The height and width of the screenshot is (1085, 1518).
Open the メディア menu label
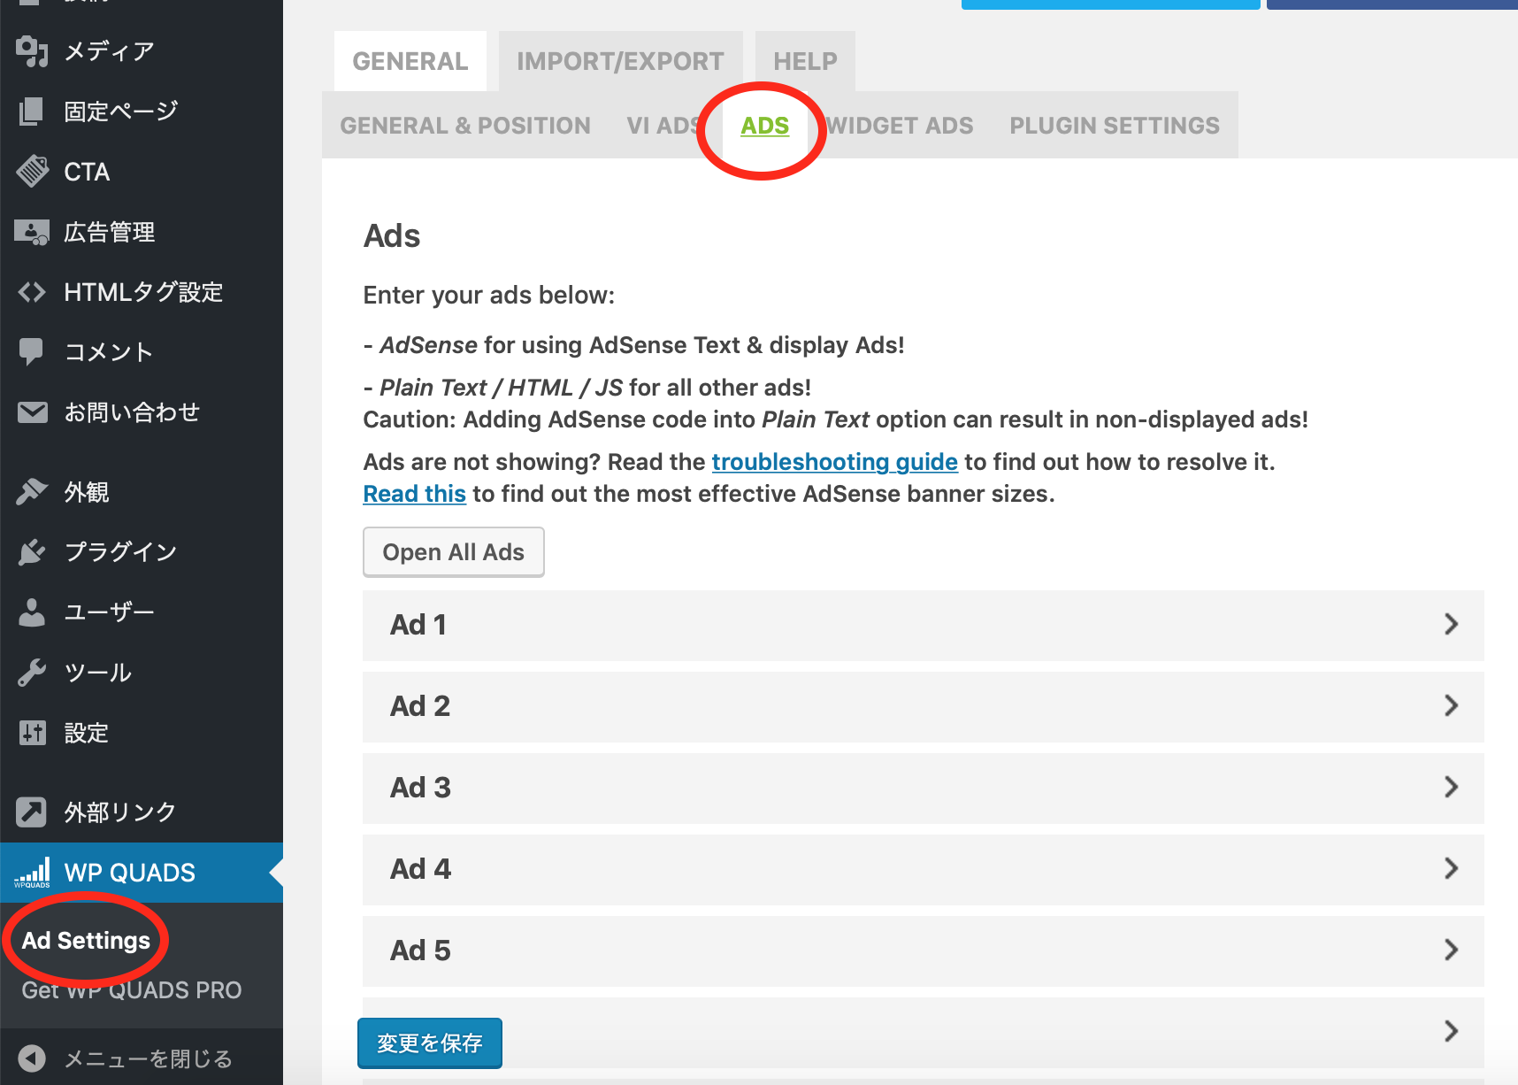(x=110, y=51)
